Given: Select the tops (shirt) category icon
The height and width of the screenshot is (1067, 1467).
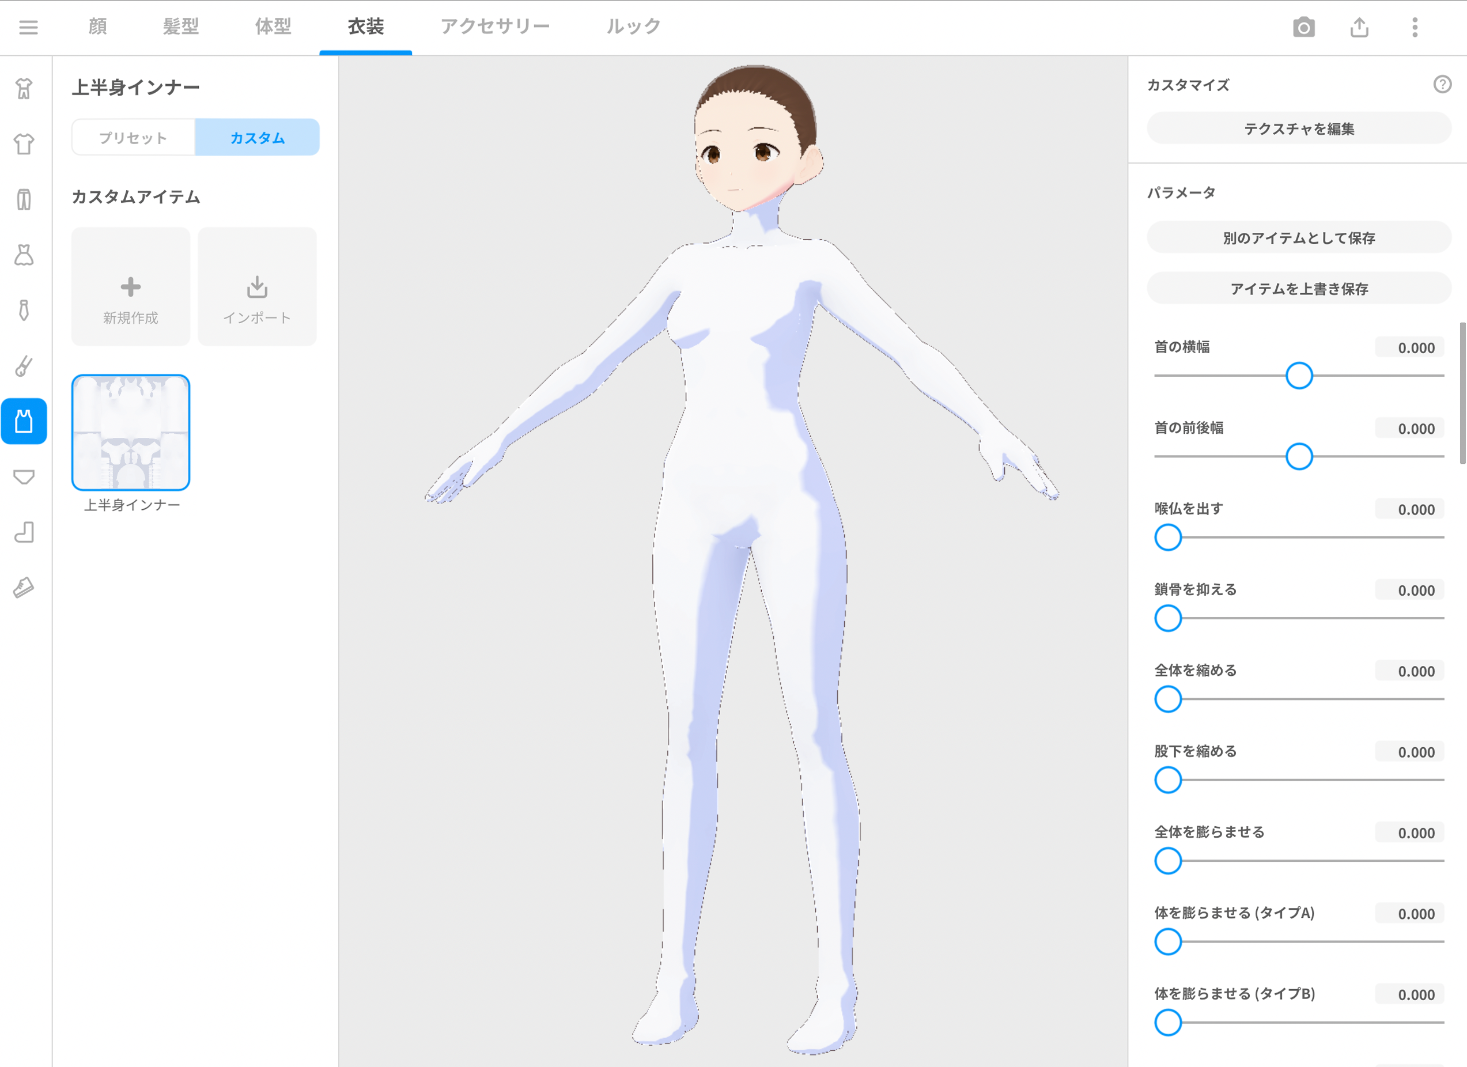Looking at the screenshot, I should click(x=24, y=145).
